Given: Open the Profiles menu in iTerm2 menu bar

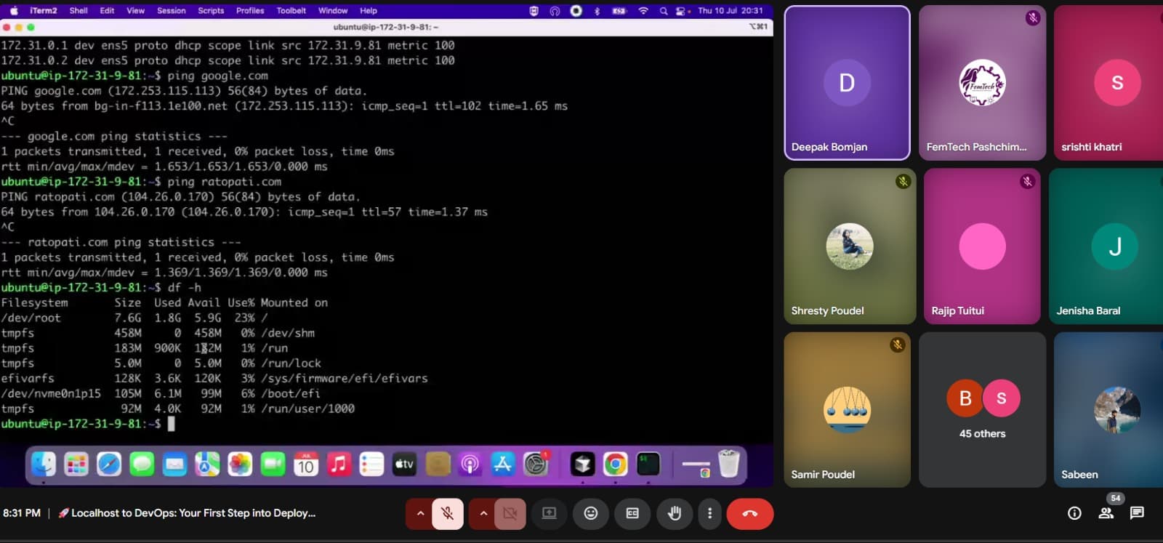Looking at the screenshot, I should pos(250,11).
